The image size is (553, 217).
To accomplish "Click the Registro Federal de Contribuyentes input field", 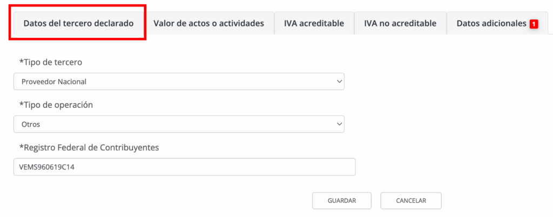I will [x=216, y=167].
